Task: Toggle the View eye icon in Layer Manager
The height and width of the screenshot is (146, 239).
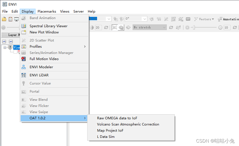Action: (x=10, y=47)
